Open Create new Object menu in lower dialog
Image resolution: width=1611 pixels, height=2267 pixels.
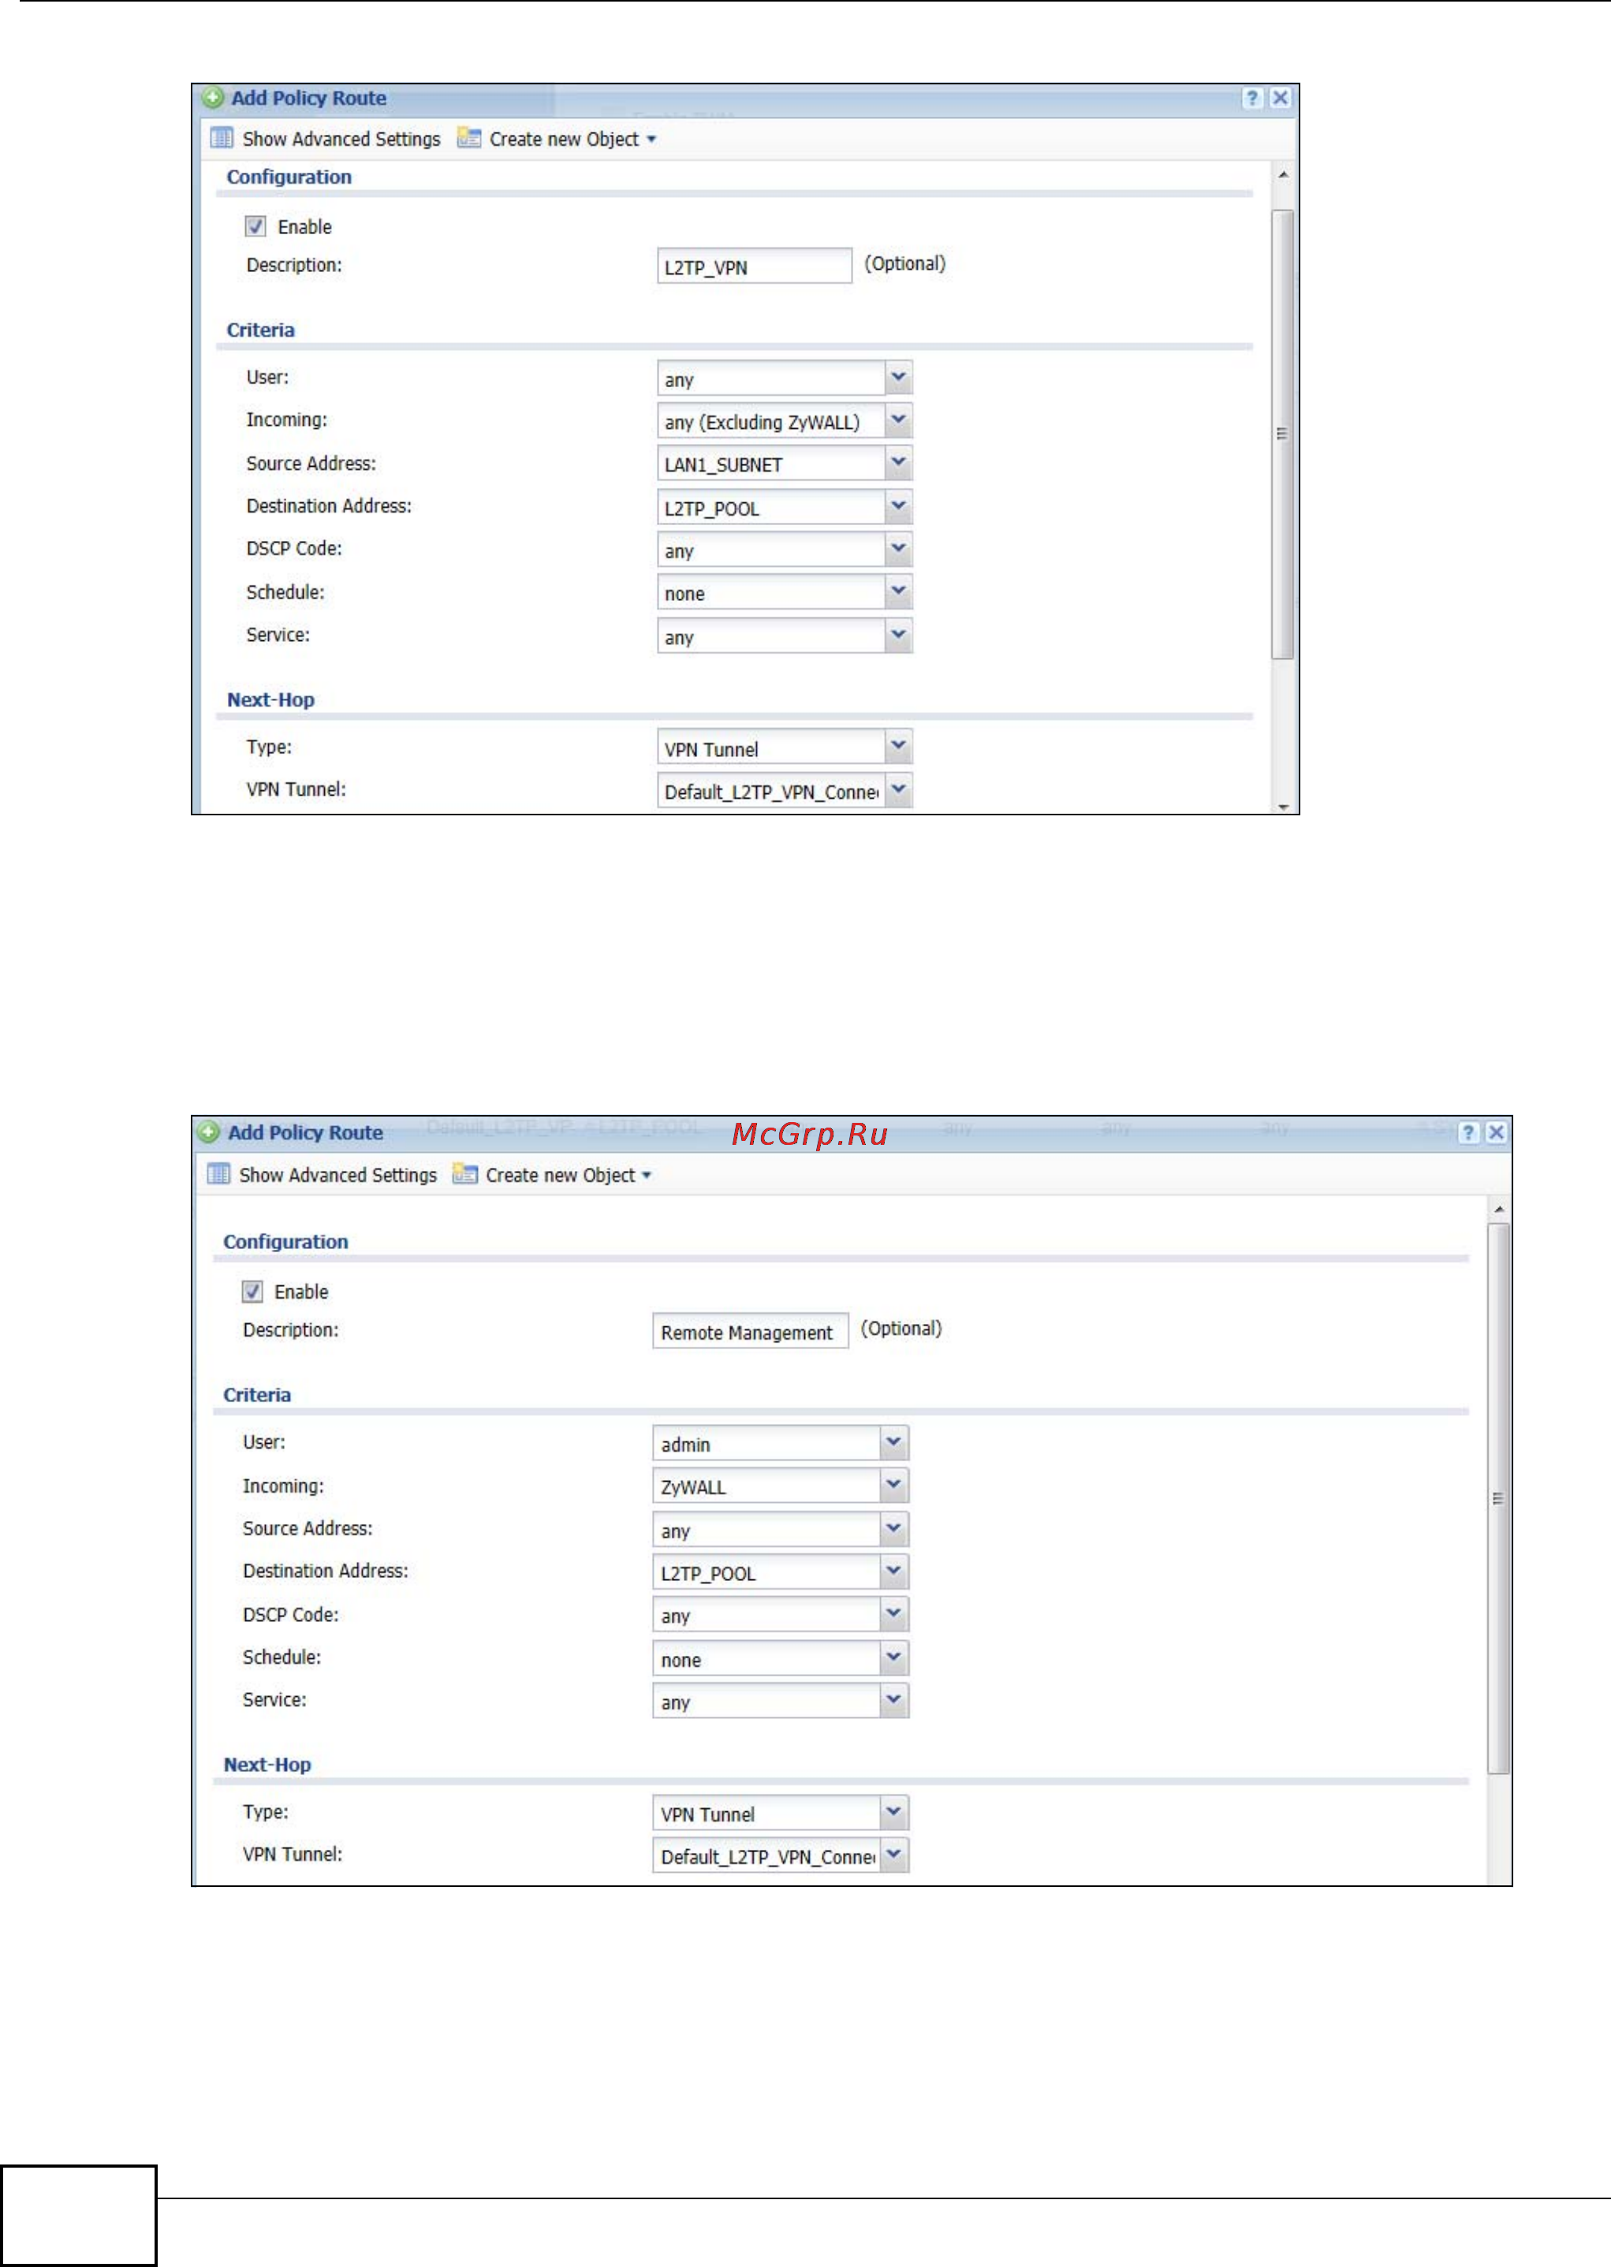[x=553, y=1174]
